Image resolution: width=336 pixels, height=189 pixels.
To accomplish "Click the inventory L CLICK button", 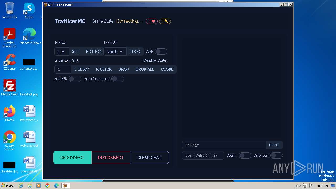I will click(x=82, y=69).
